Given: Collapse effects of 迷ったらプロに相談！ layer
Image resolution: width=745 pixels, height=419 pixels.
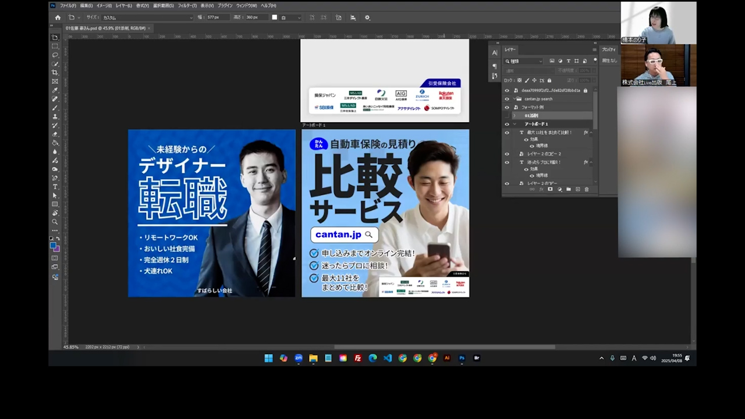Looking at the screenshot, I should [x=591, y=162].
